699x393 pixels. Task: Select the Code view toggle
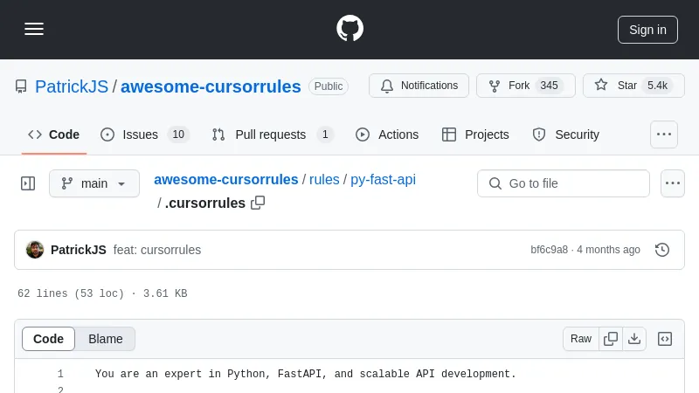(x=49, y=339)
